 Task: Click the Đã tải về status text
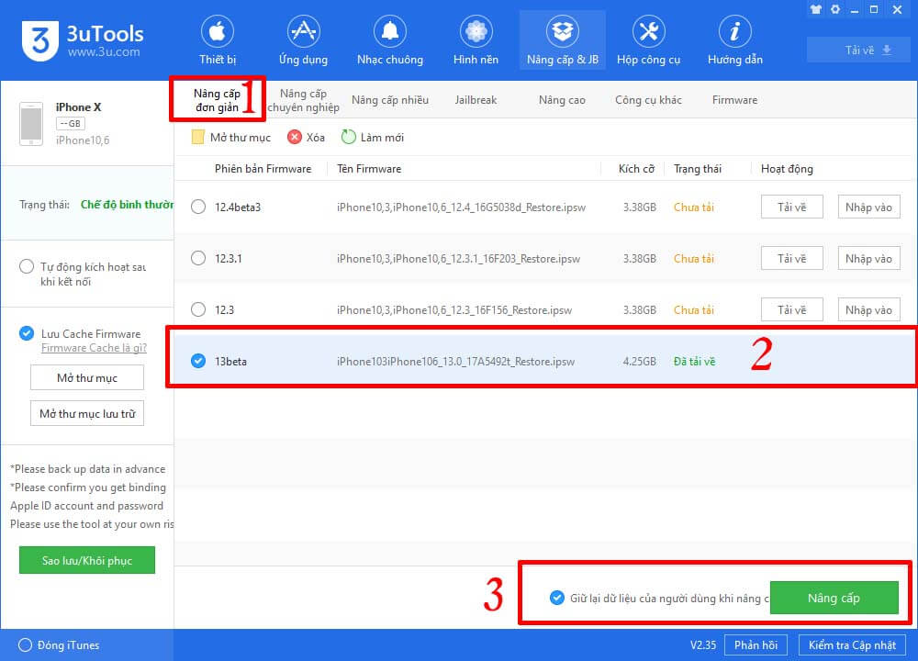pyautogui.click(x=694, y=361)
